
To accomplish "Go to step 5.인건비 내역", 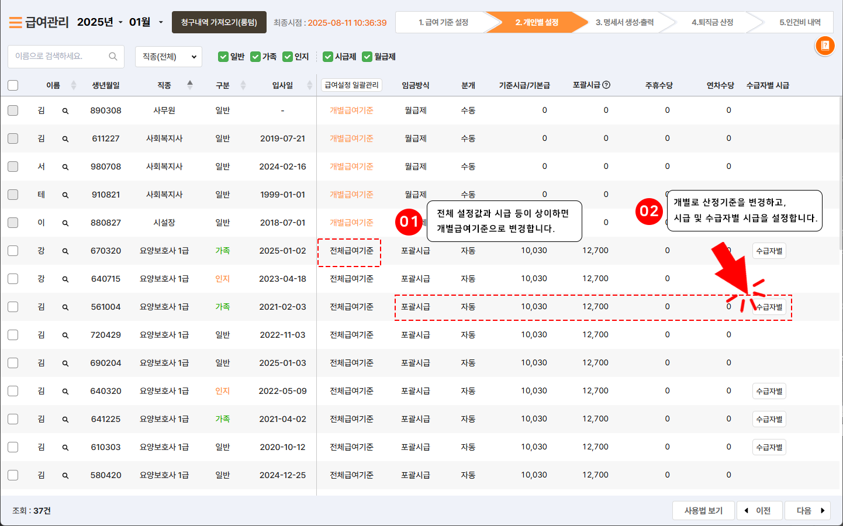I will (800, 22).
